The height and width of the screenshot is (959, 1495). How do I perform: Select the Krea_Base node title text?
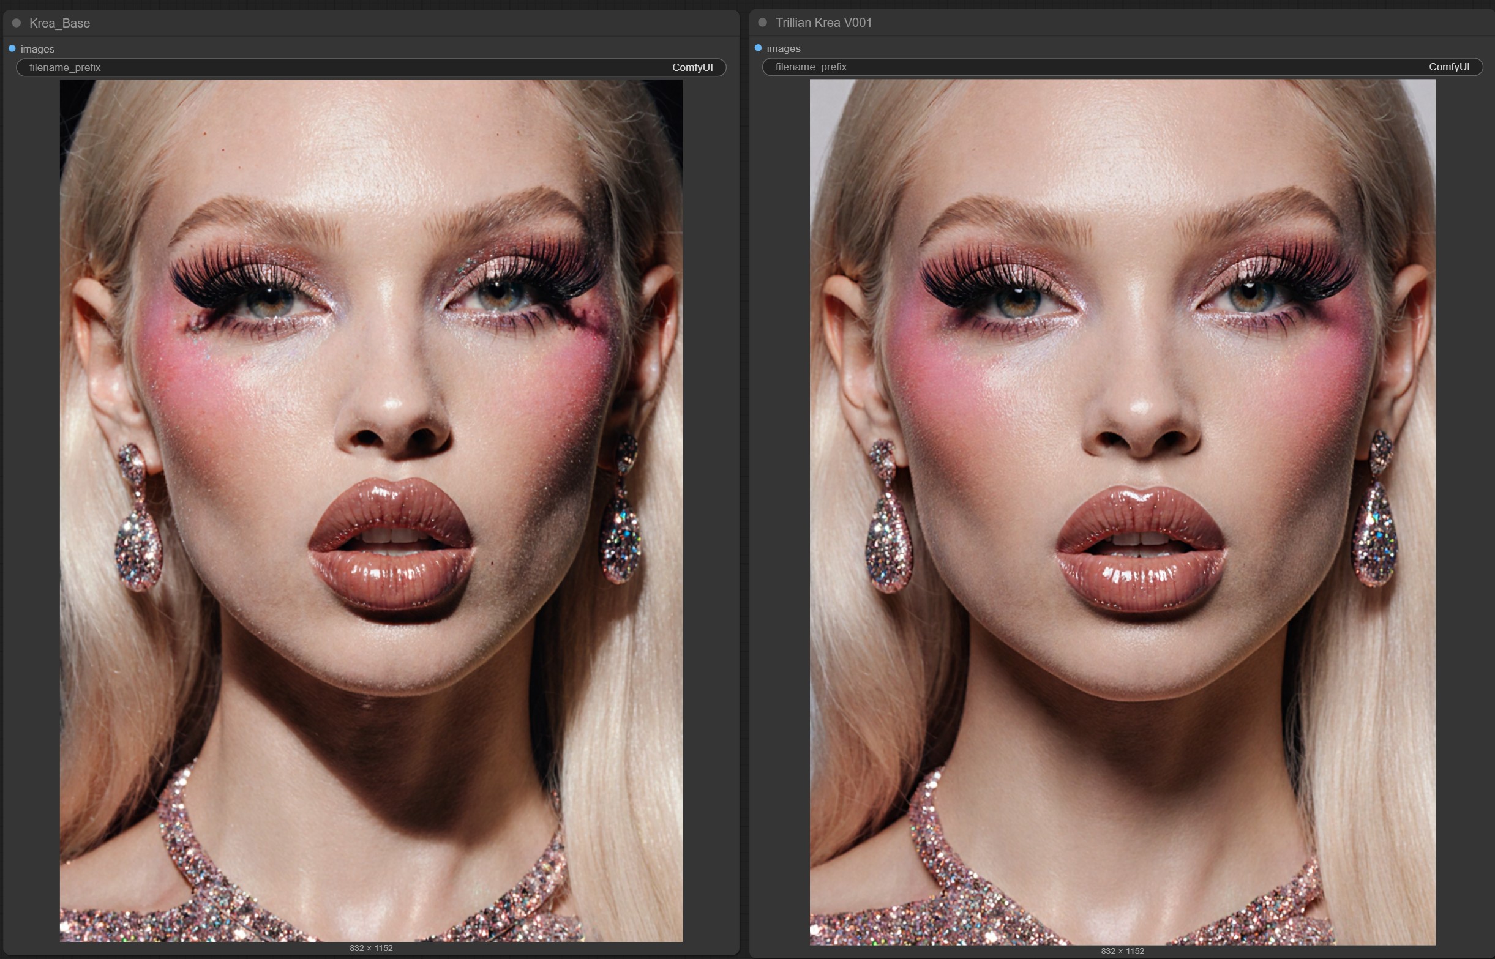click(x=60, y=23)
